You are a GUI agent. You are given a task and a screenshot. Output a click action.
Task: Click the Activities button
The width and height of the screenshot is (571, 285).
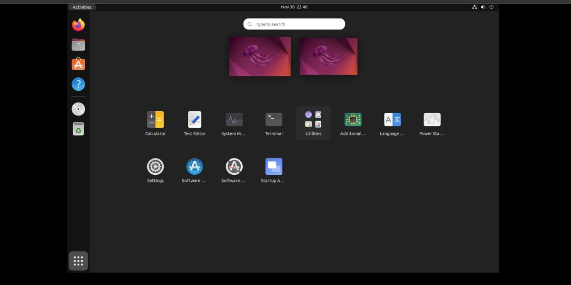(82, 7)
